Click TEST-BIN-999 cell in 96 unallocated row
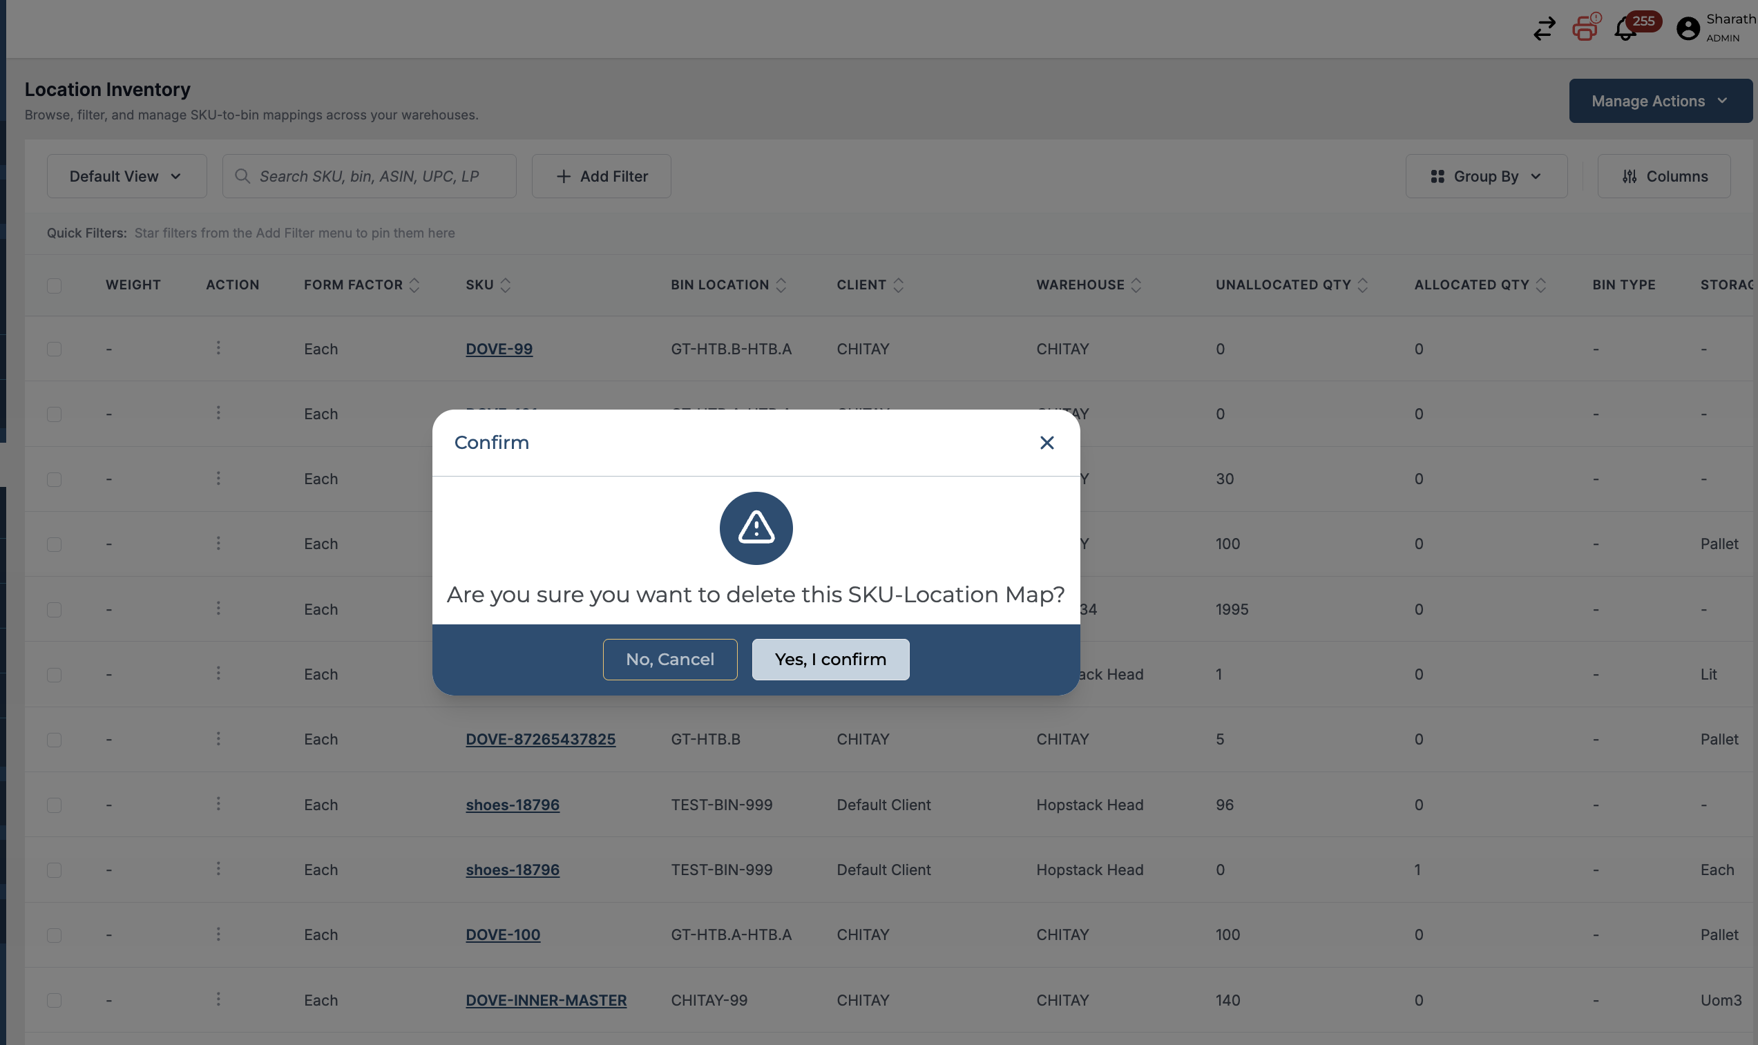 (x=721, y=804)
